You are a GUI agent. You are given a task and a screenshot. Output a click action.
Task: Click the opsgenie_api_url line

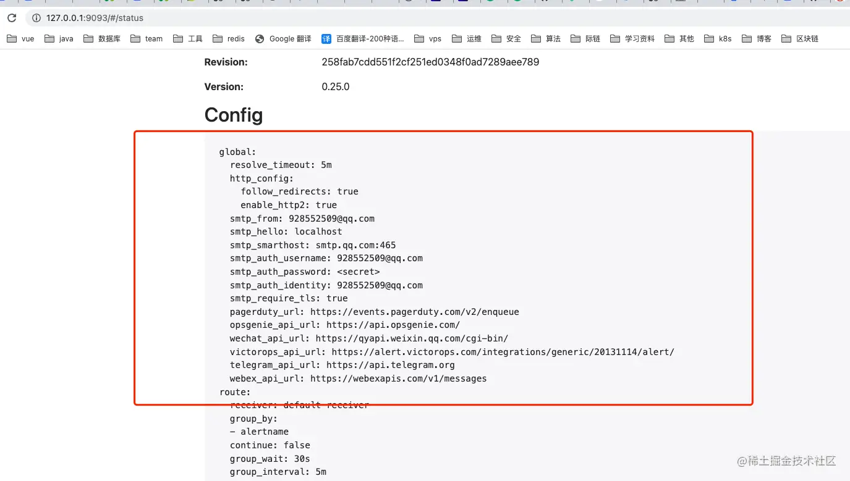[345, 325]
